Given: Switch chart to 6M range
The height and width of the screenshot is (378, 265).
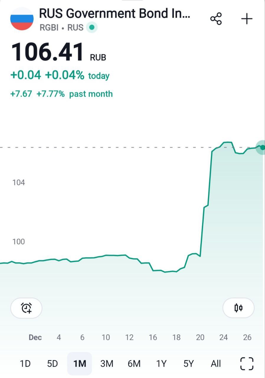Looking at the screenshot, I should coord(134,364).
